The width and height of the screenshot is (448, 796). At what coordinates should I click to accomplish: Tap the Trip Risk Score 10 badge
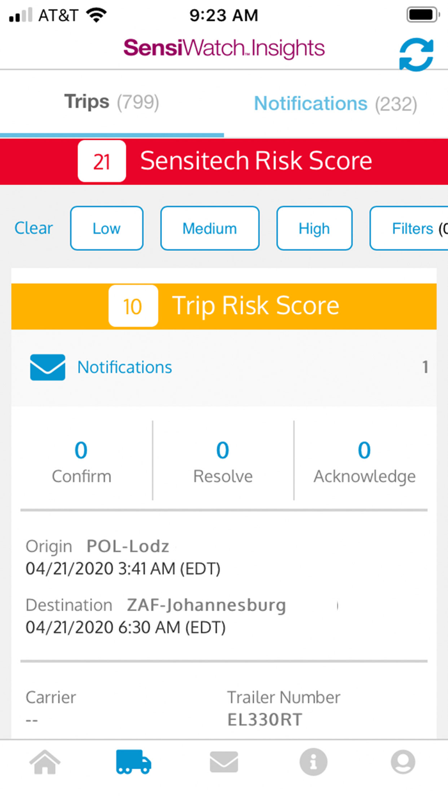[133, 306]
